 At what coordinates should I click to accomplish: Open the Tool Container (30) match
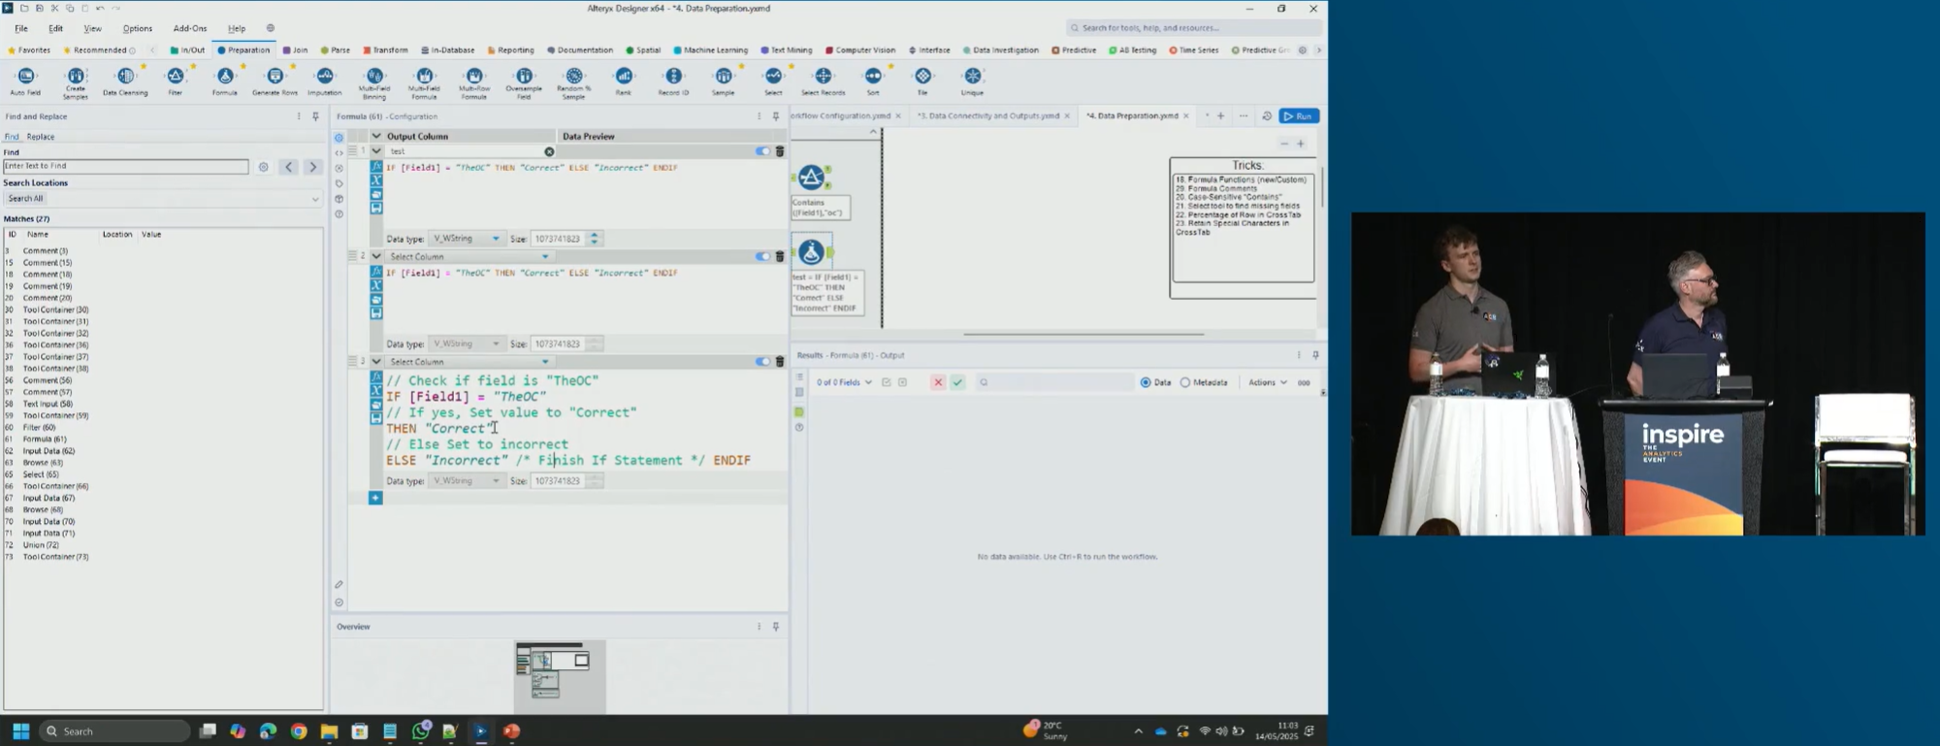pos(55,310)
